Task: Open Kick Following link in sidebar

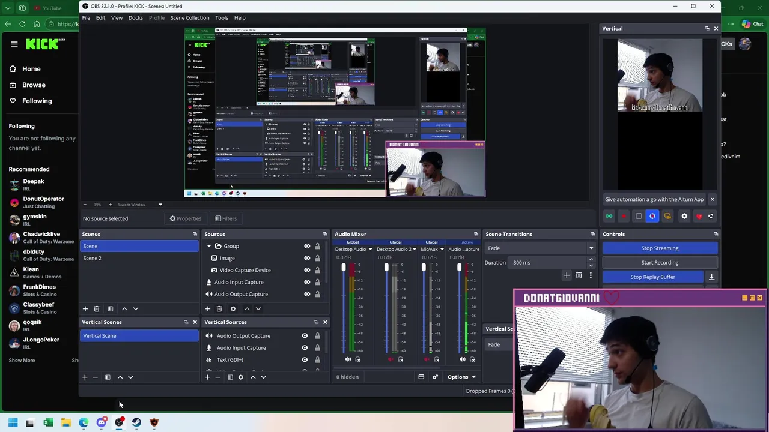Action: pyautogui.click(x=37, y=101)
